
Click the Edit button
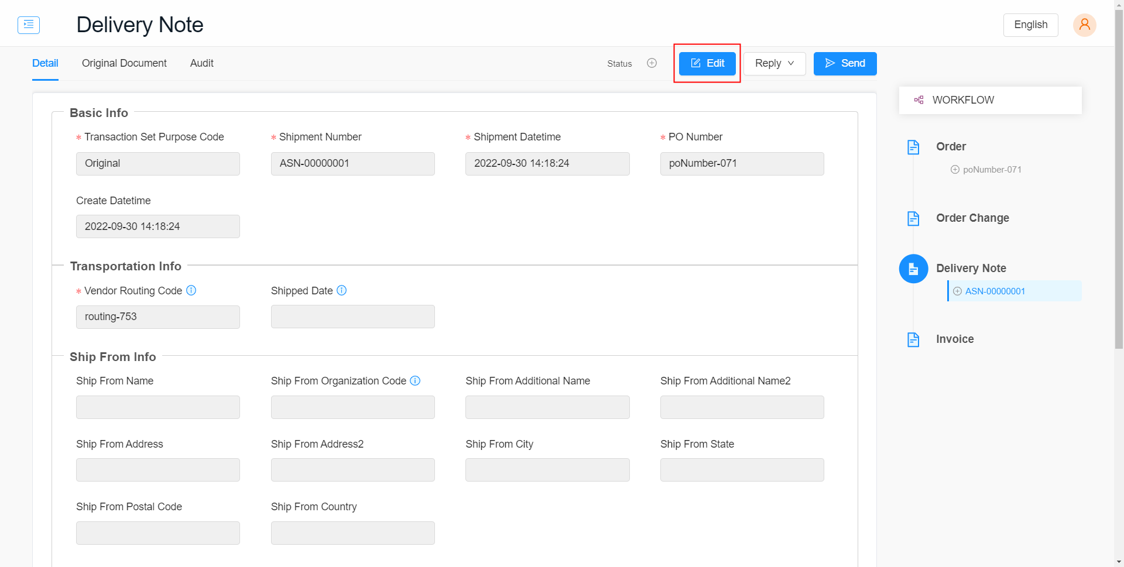click(x=707, y=63)
